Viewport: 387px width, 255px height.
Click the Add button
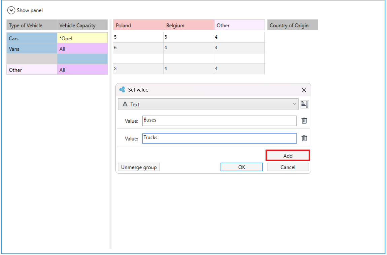288,156
